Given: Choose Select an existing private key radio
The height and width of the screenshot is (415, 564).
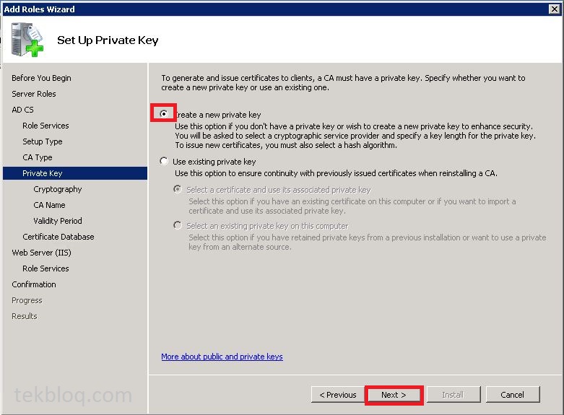Looking at the screenshot, I should [178, 225].
